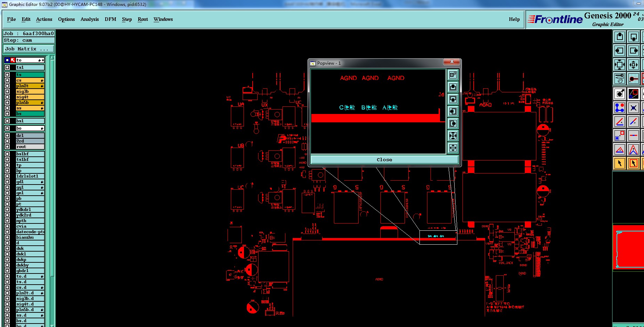
Task: Enable checkbox for the rout layer
Action: [7, 147]
